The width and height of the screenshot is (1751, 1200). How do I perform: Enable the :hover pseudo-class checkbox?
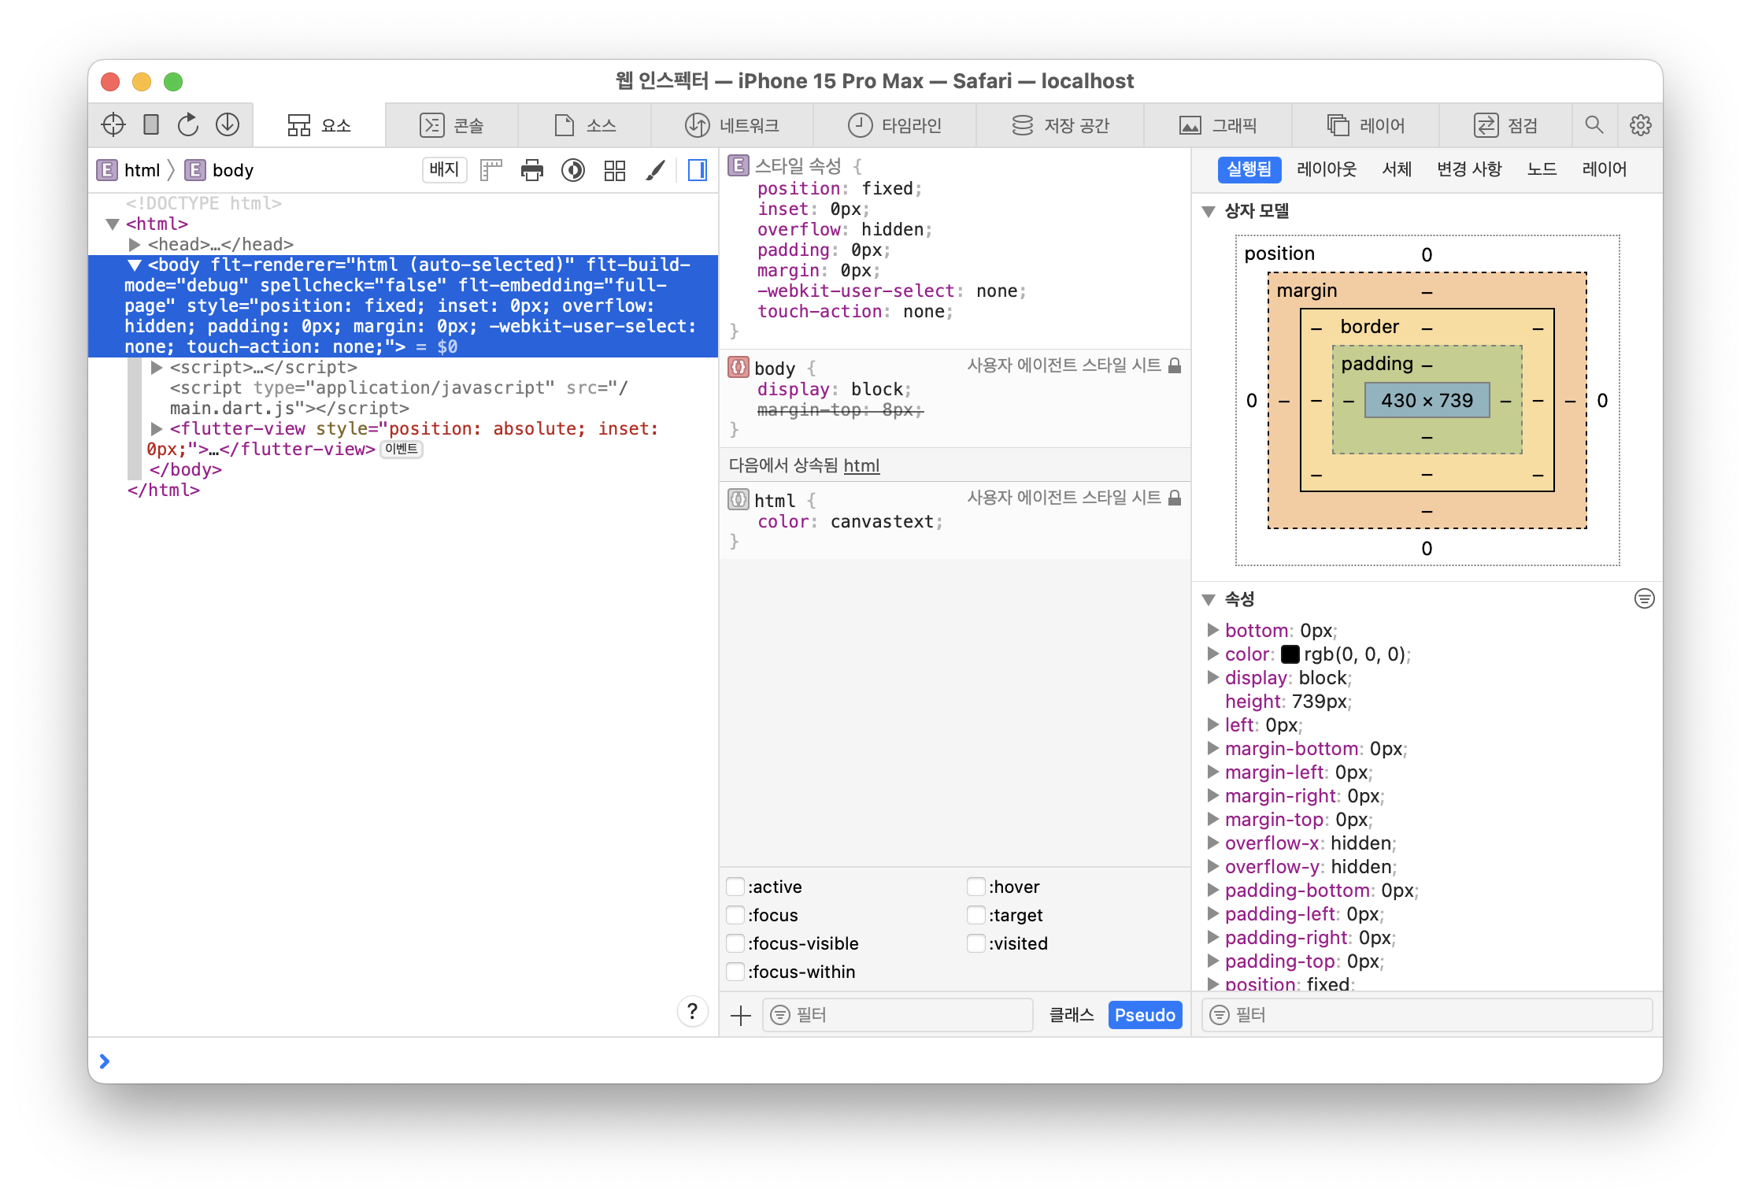[976, 887]
